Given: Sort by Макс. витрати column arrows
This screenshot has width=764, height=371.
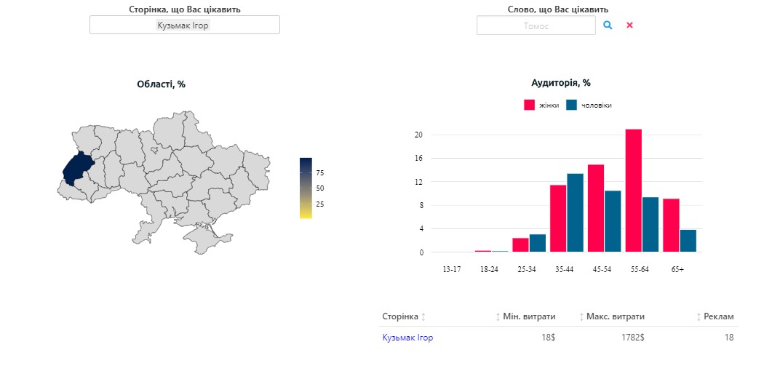Looking at the screenshot, I should click(x=581, y=317).
